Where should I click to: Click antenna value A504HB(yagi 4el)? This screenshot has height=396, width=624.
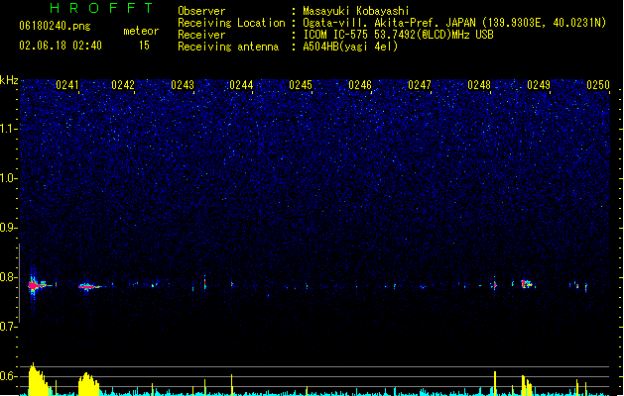pos(350,47)
